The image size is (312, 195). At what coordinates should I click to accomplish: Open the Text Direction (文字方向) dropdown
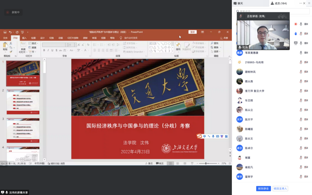pyautogui.click(x=130, y=43)
